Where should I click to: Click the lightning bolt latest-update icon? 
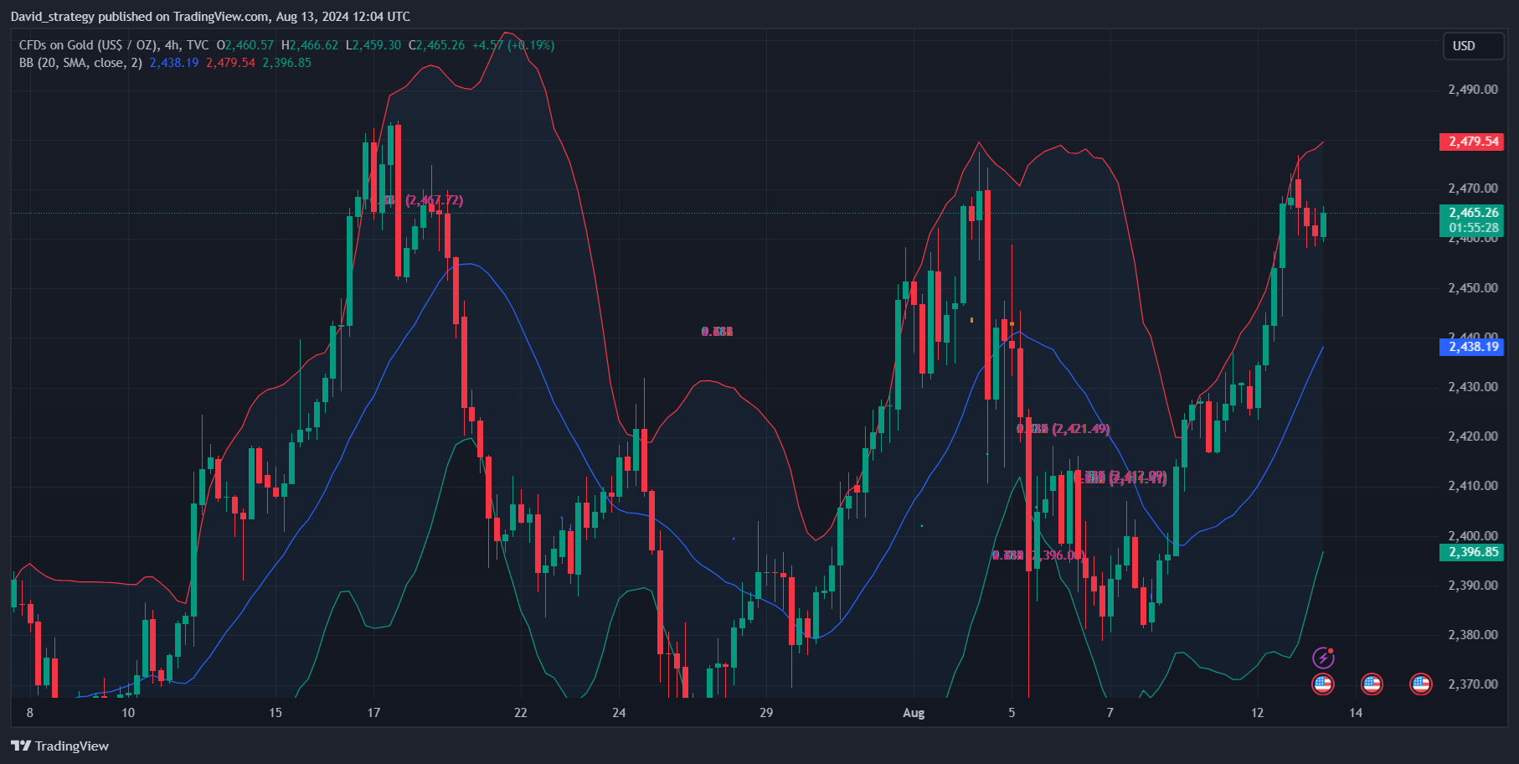click(x=1323, y=658)
